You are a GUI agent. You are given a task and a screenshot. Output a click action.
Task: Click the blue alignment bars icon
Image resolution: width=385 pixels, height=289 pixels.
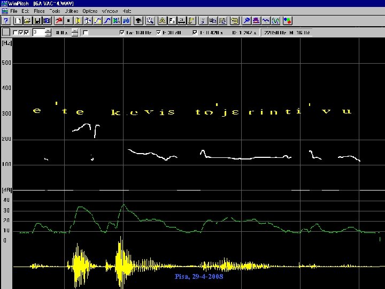coord(126,21)
